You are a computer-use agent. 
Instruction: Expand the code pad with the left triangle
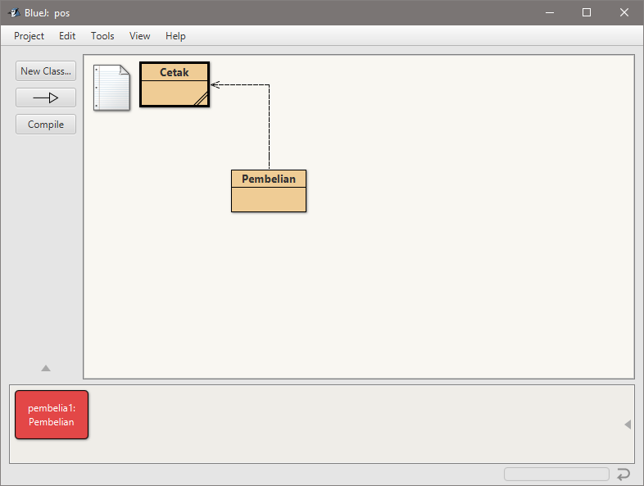628,425
